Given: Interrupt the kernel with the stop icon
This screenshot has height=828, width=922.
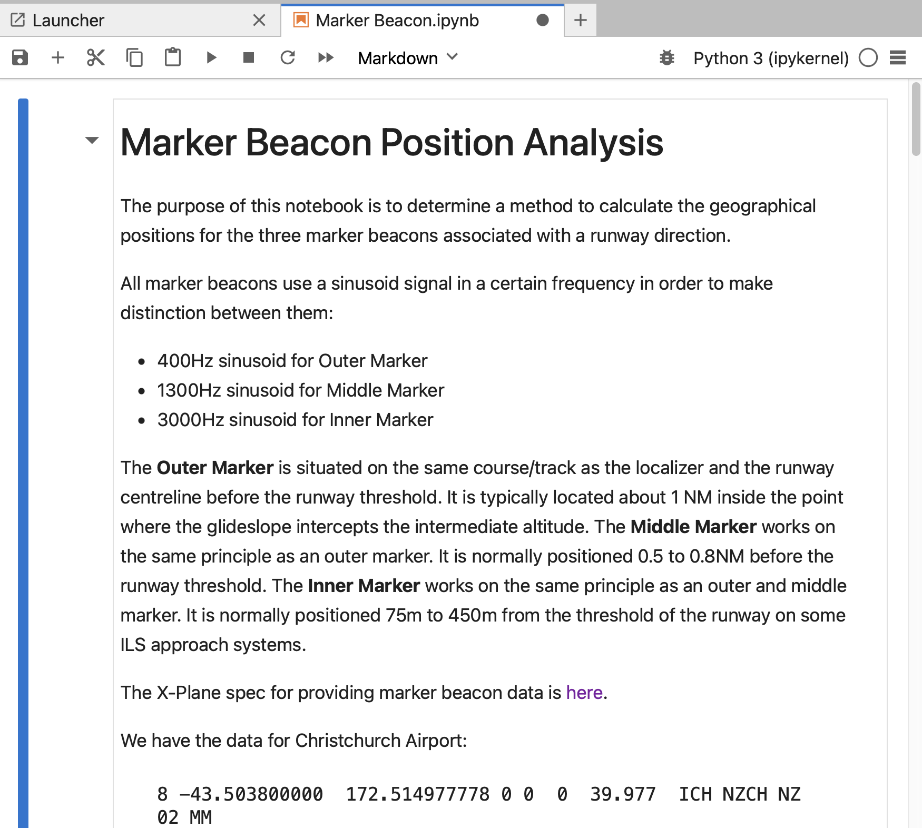Looking at the screenshot, I should tap(248, 58).
